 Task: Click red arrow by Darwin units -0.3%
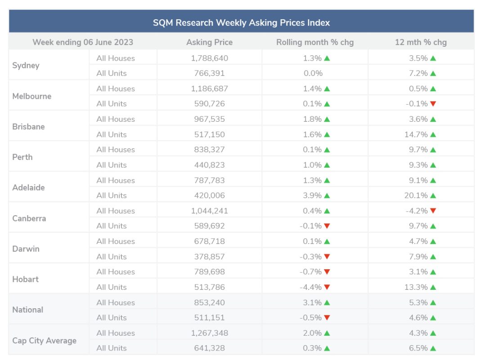(x=327, y=257)
